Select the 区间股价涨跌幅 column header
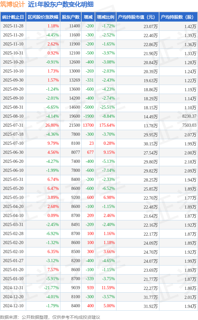 [43, 17]
